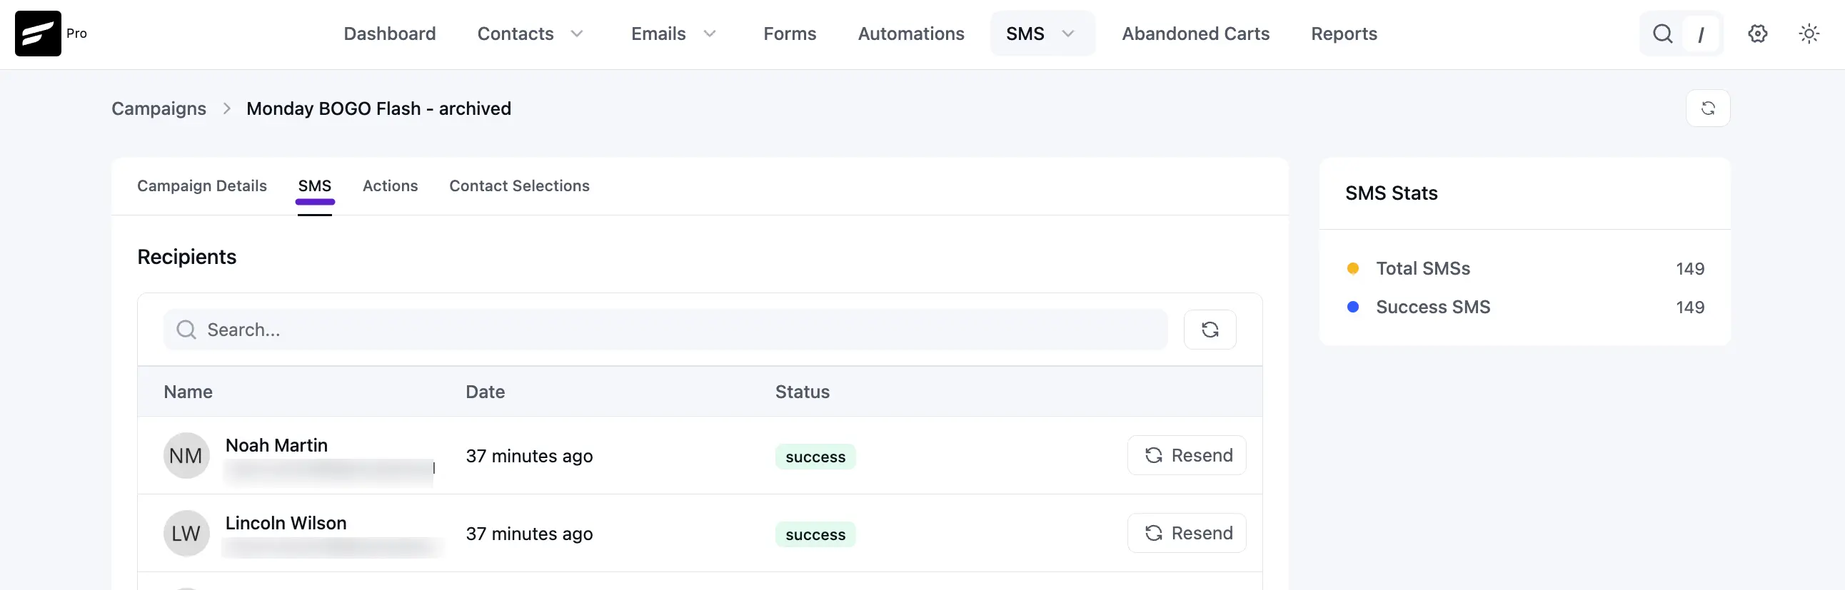The image size is (1845, 590).
Task: Switch to the Actions tab
Action: [x=391, y=186]
